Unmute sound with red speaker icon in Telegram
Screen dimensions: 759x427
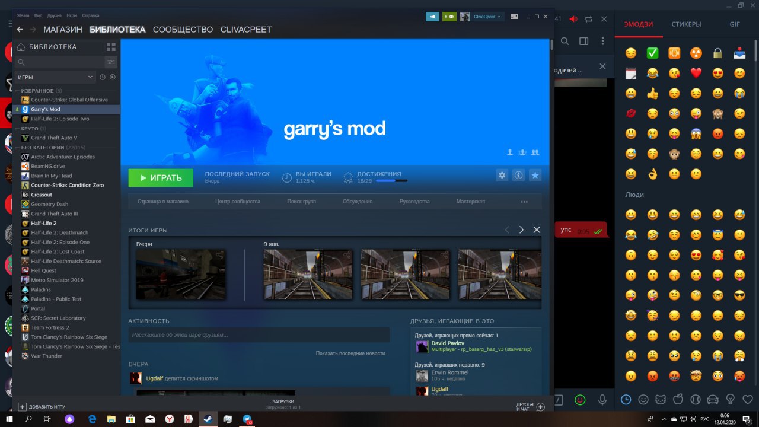(x=573, y=19)
